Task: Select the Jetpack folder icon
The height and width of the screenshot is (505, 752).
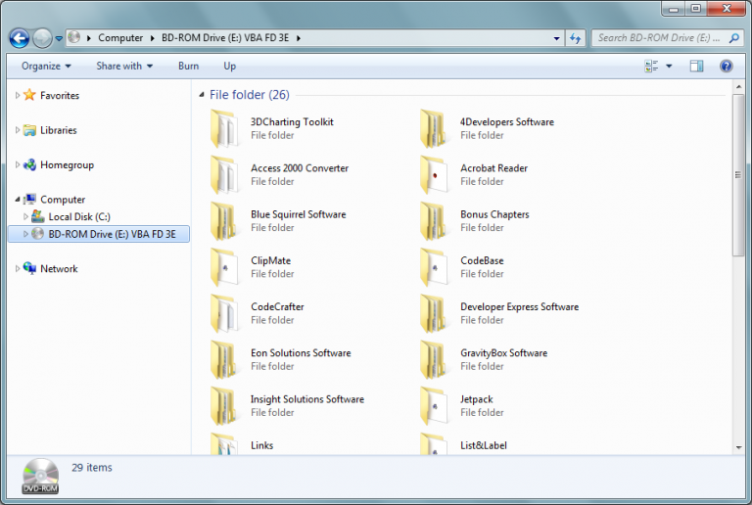Action: [436, 405]
